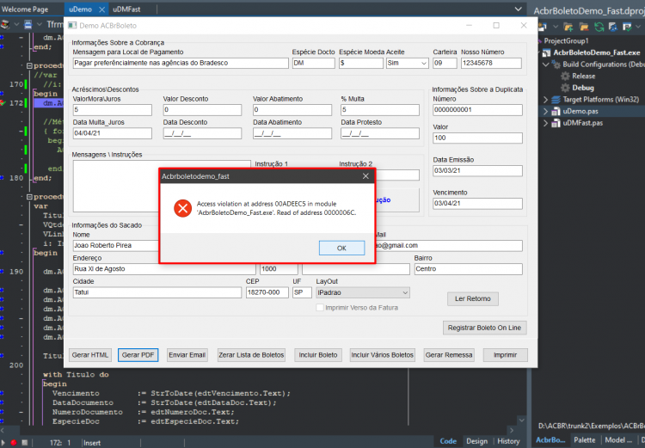Click the code editor horizontal scrollbar
The width and height of the screenshot is (645, 448).
[x=257, y=430]
